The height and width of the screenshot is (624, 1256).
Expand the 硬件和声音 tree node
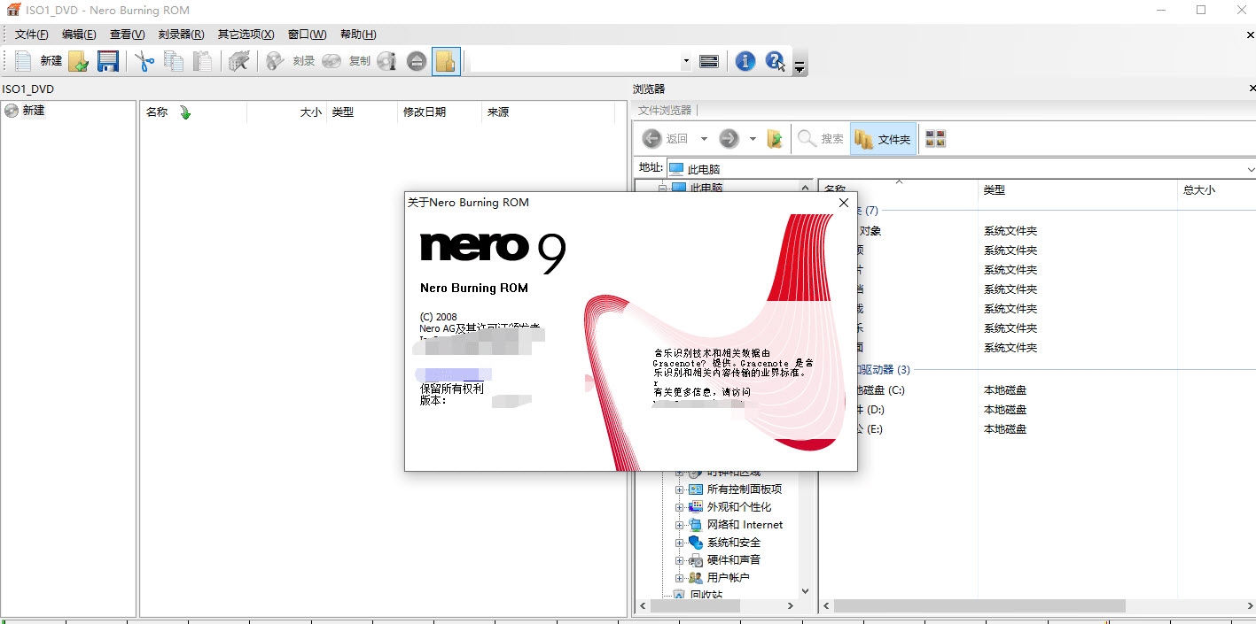[x=680, y=560]
